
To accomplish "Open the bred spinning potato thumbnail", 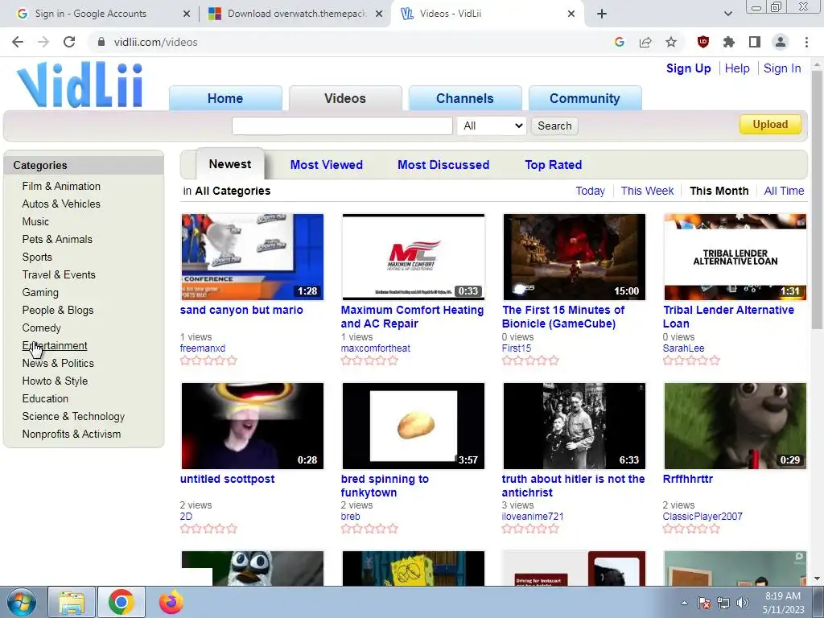I will [x=413, y=426].
